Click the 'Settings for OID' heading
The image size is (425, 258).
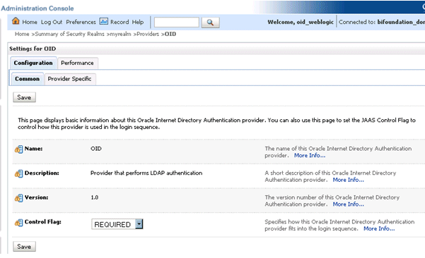click(33, 49)
